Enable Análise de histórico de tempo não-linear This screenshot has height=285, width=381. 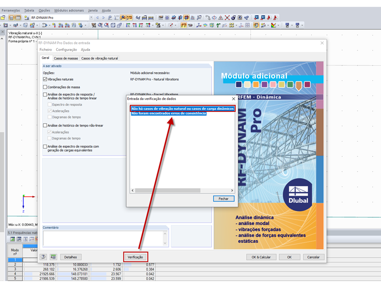point(45,125)
